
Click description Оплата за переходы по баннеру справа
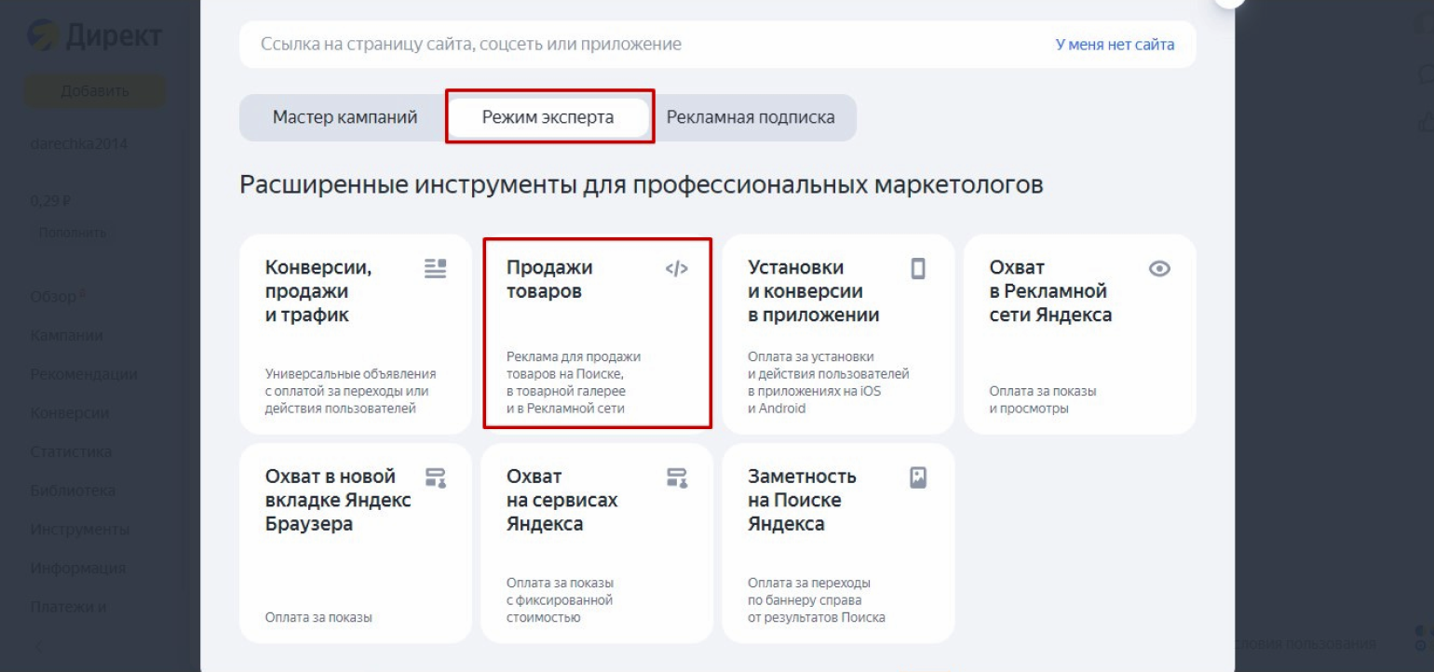tap(817, 600)
